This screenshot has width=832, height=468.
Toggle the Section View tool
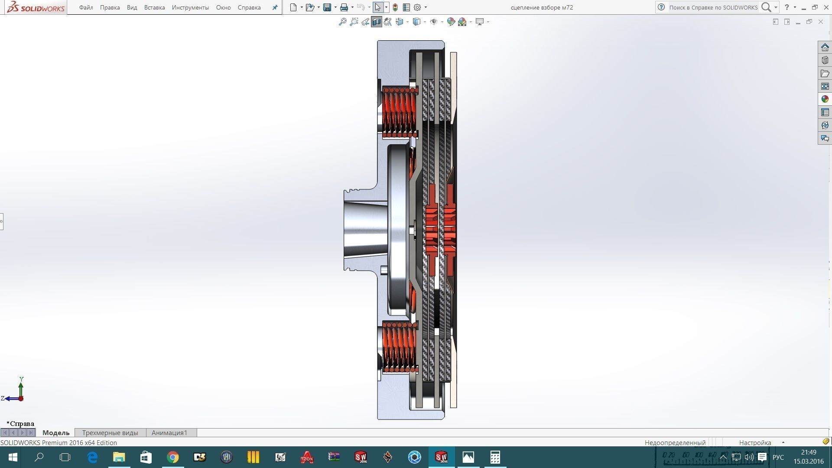click(376, 22)
